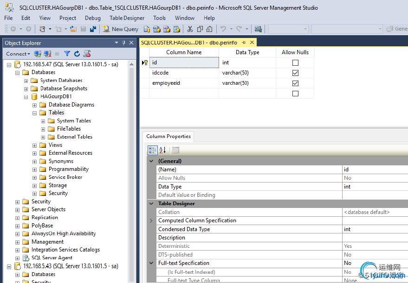
Task: Pin the dbo.perinfo document tab
Action: 244,42
